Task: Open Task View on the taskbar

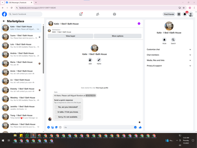Action: point(9,141)
